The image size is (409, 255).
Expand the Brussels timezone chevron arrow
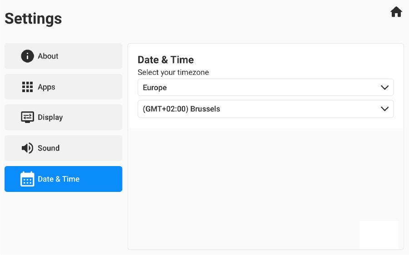point(384,109)
